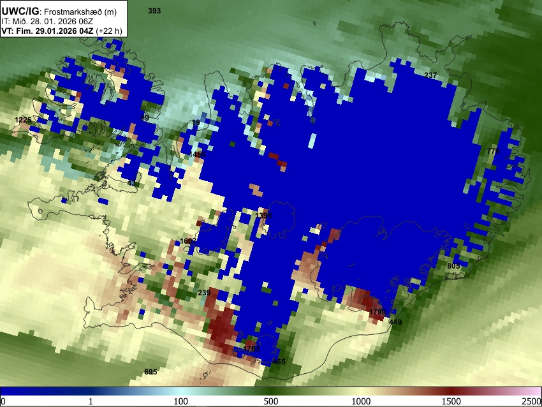Image resolution: width=542 pixels, height=407 pixels.
Task: Click the '2500' legend tick label
Action: coord(532,401)
